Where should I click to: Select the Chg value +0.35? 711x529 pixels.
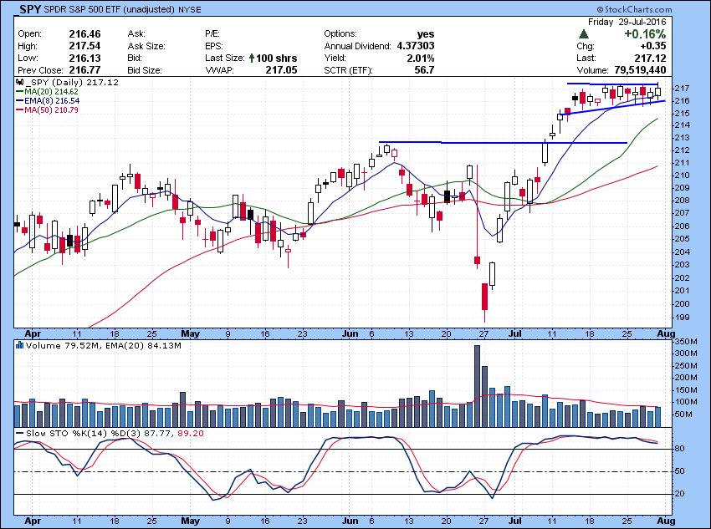tap(653, 46)
